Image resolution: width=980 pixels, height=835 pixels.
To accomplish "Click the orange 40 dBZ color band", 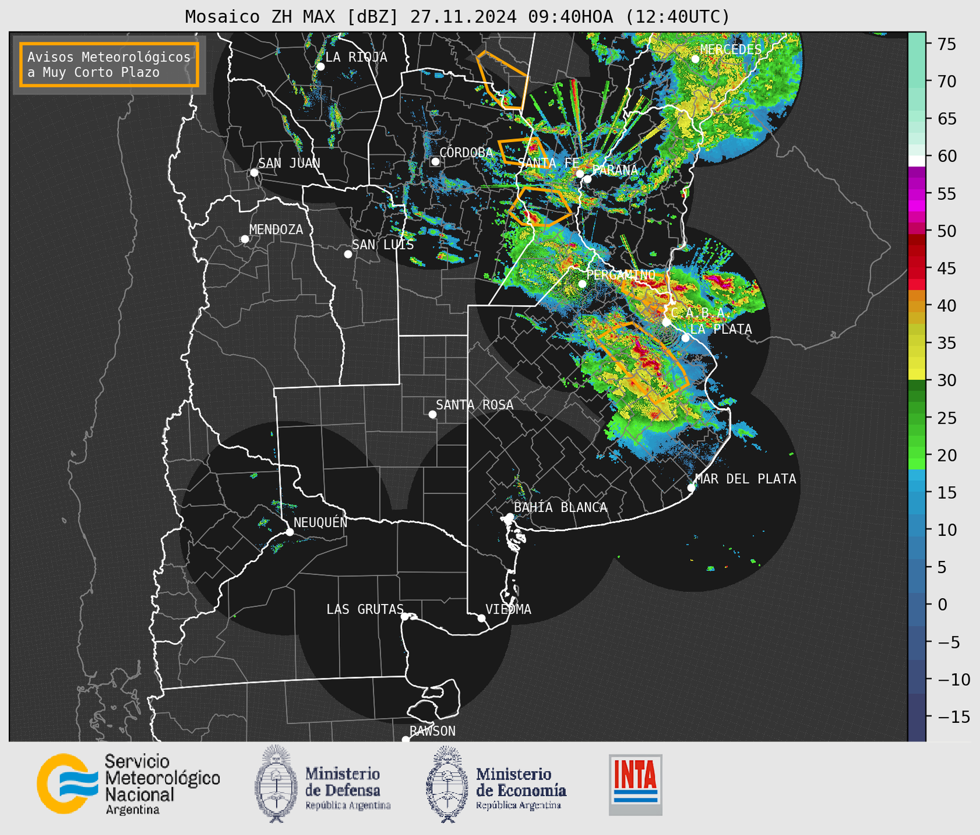I will coord(917,306).
